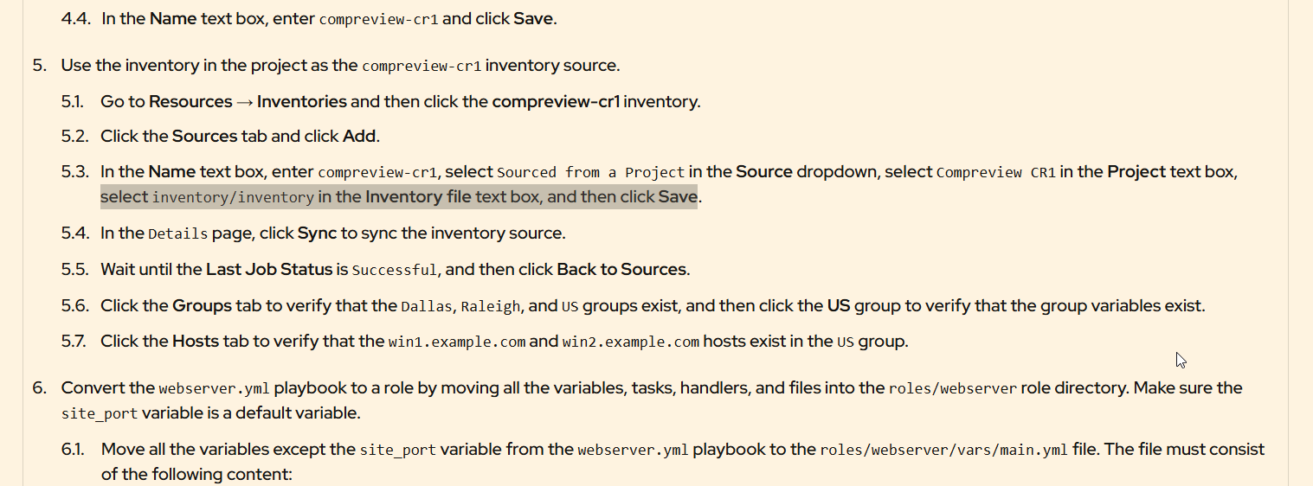Click the bold Resources text in step 5.1

pyautogui.click(x=190, y=102)
